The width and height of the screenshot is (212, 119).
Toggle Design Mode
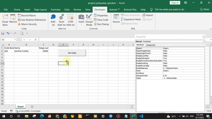[89, 20]
